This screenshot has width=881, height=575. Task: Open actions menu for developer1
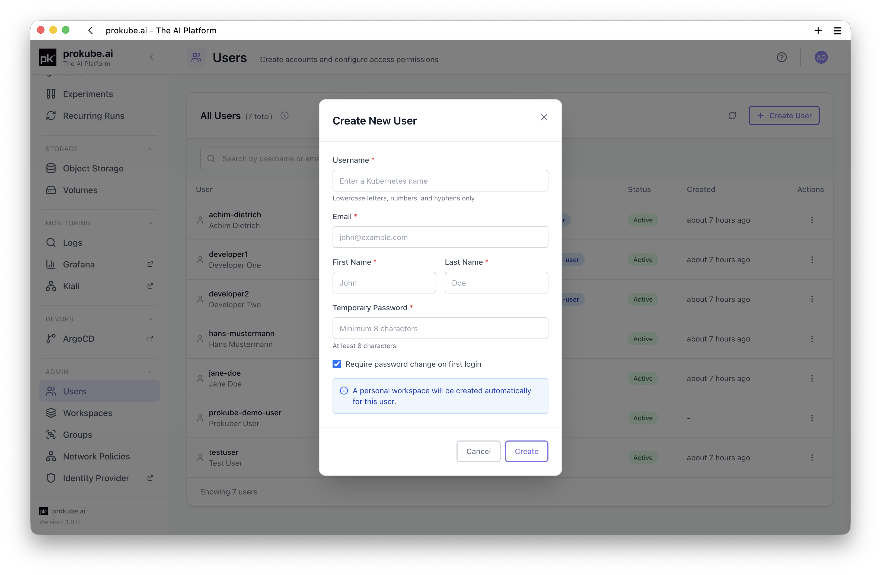[812, 260]
